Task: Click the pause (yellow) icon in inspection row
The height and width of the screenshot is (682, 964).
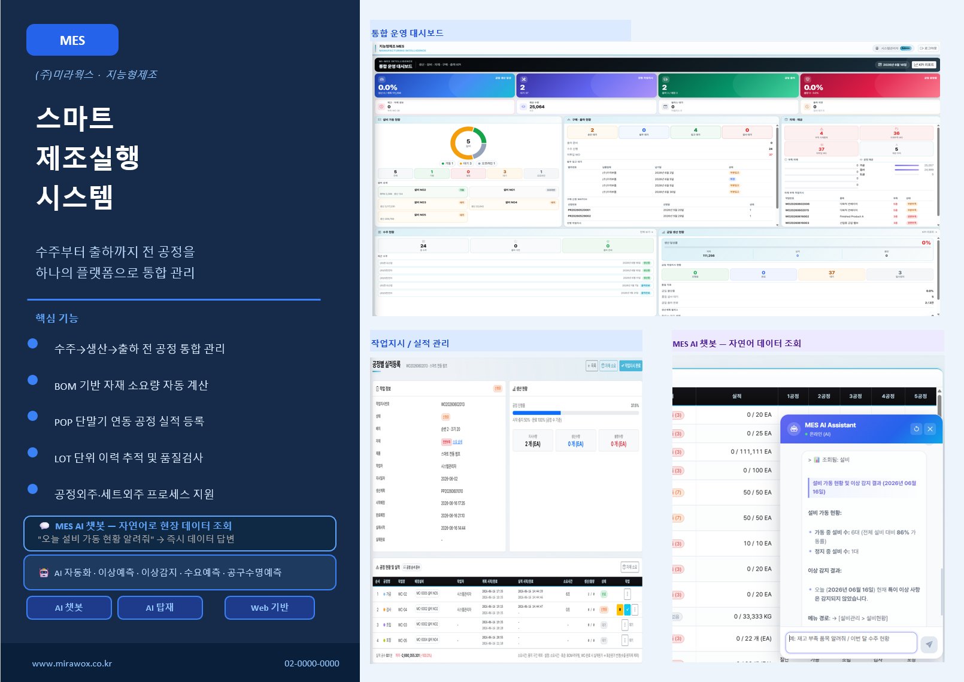Action: click(620, 610)
